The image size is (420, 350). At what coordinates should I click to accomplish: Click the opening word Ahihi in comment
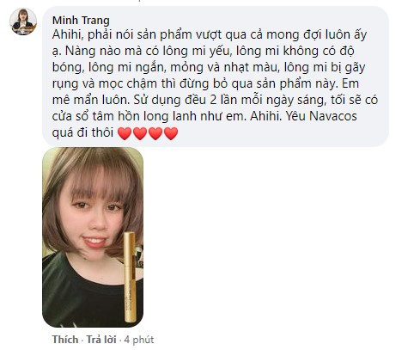click(x=68, y=34)
